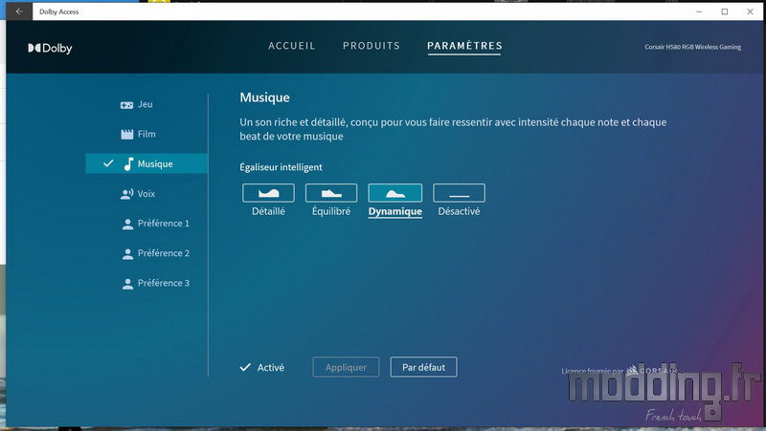Click the Dolby logo
Image resolution: width=766 pixels, height=431 pixels.
pos(51,49)
